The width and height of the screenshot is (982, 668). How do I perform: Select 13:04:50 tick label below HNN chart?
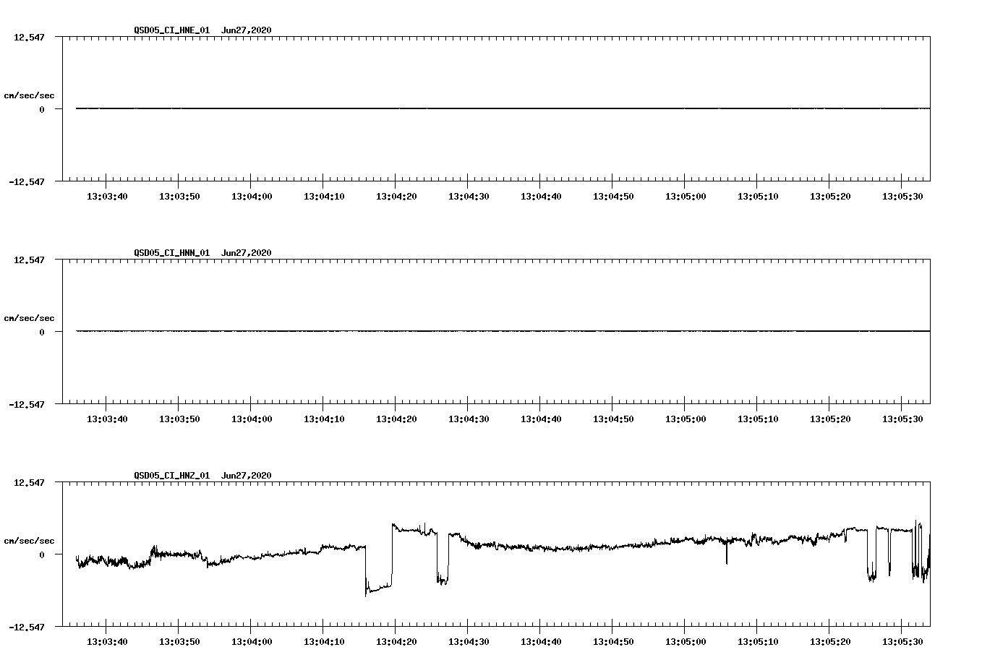(x=613, y=419)
